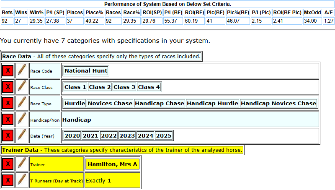Delete the Trainer criterion with red X

8,164
